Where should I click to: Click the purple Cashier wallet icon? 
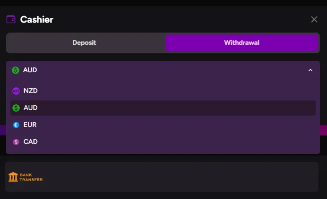point(11,19)
